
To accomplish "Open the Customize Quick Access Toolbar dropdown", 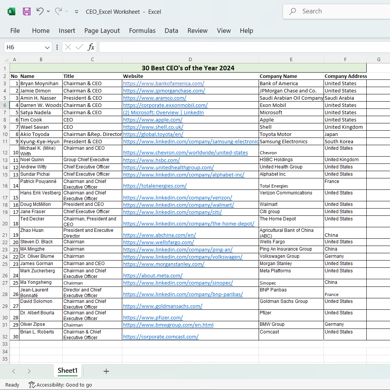I will click(77, 12).
